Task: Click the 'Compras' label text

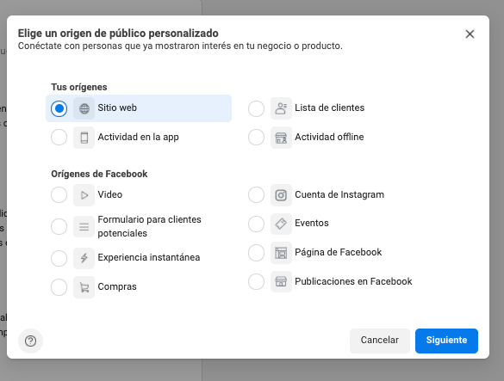Action: [117, 286]
